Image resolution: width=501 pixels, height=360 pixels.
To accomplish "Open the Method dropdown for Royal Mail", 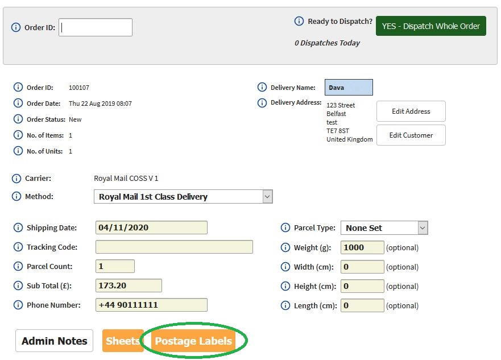I will 183,196.
